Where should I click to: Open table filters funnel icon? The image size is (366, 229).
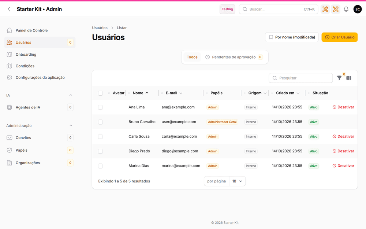click(x=339, y=78)
